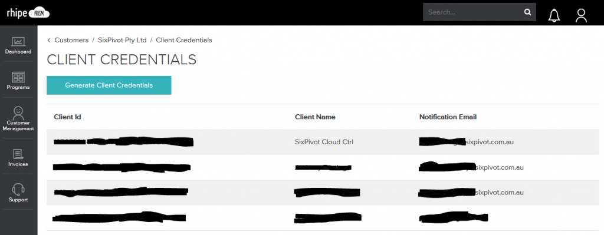
Task: Click the first sixpivot.com.au notification email
Action: pyautogui.click(x=466, y=142)
